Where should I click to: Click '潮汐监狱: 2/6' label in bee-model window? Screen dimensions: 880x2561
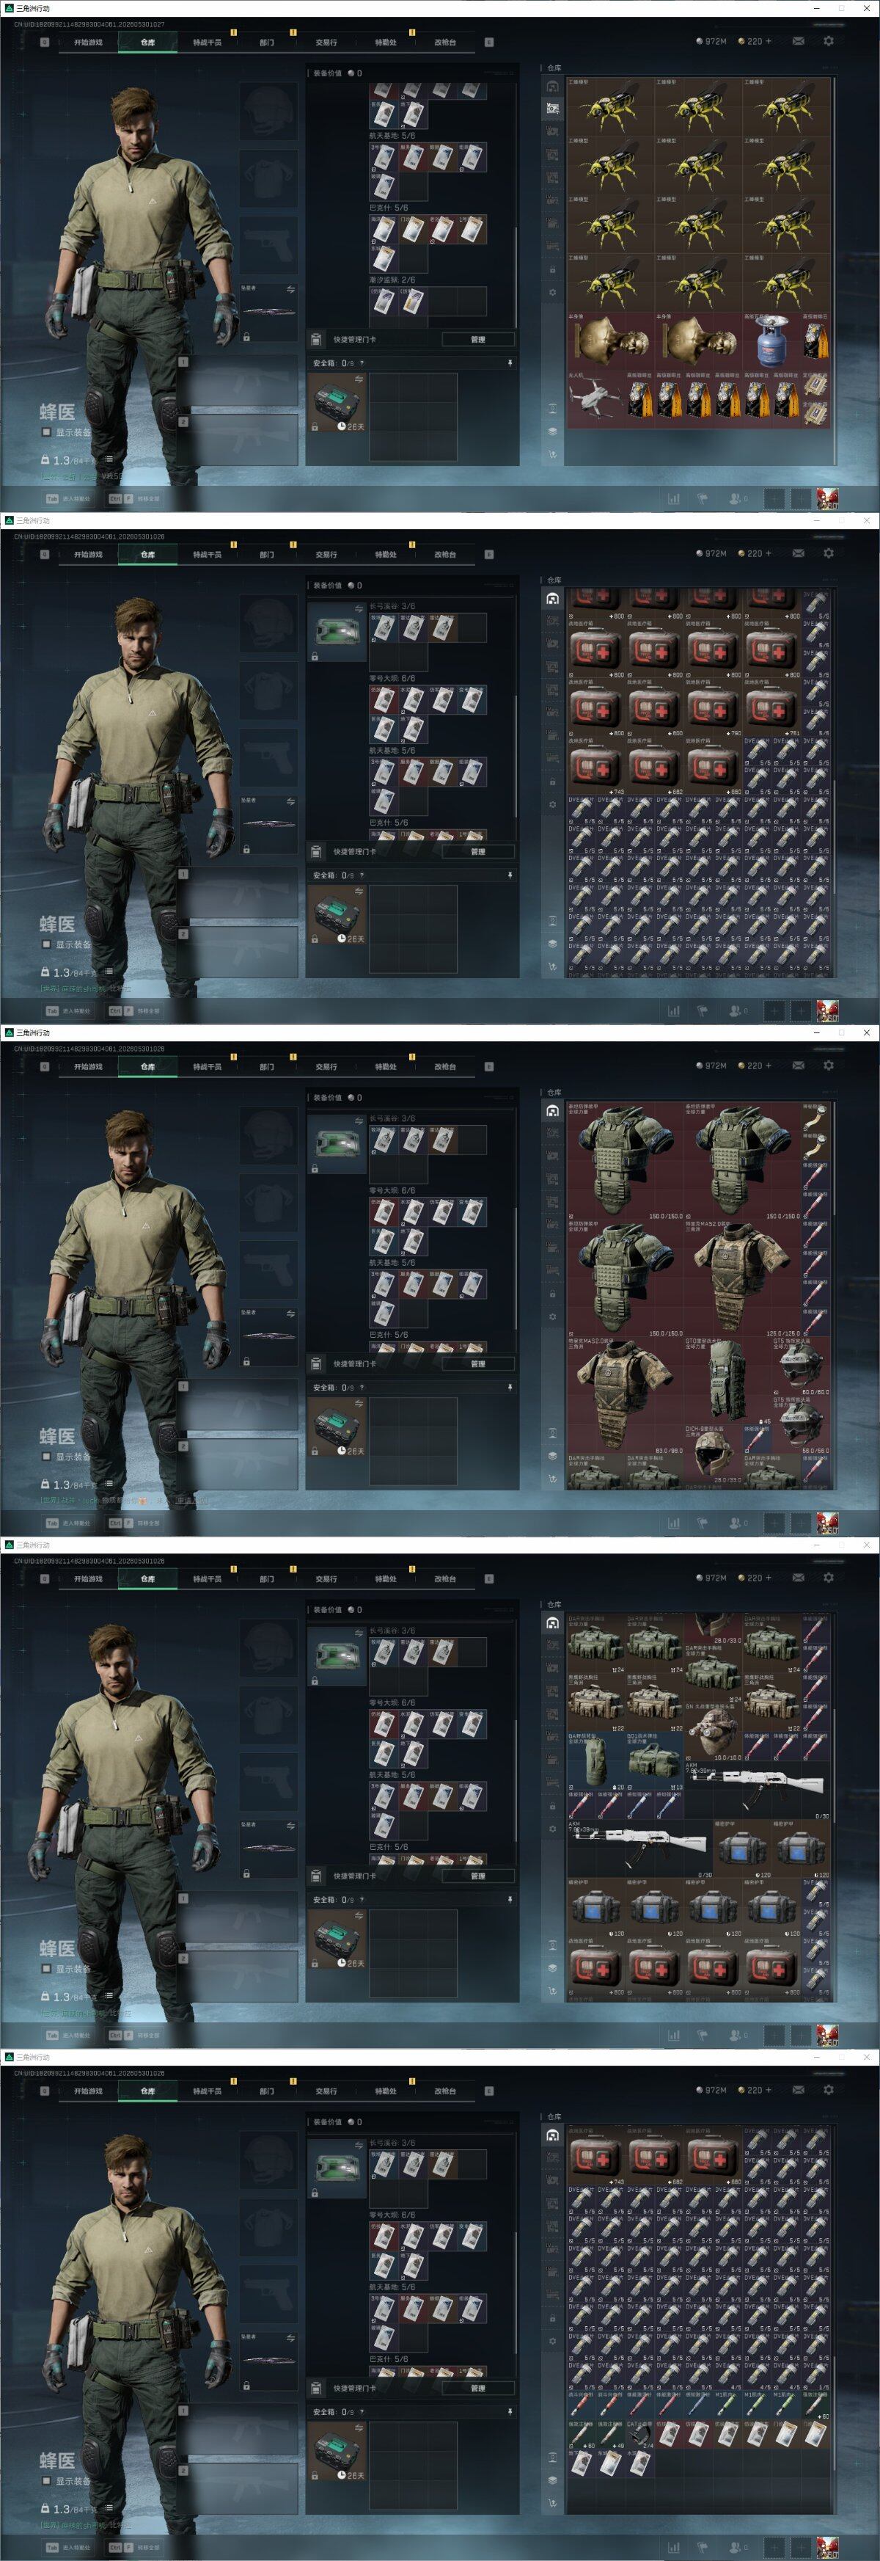point(393,280)
